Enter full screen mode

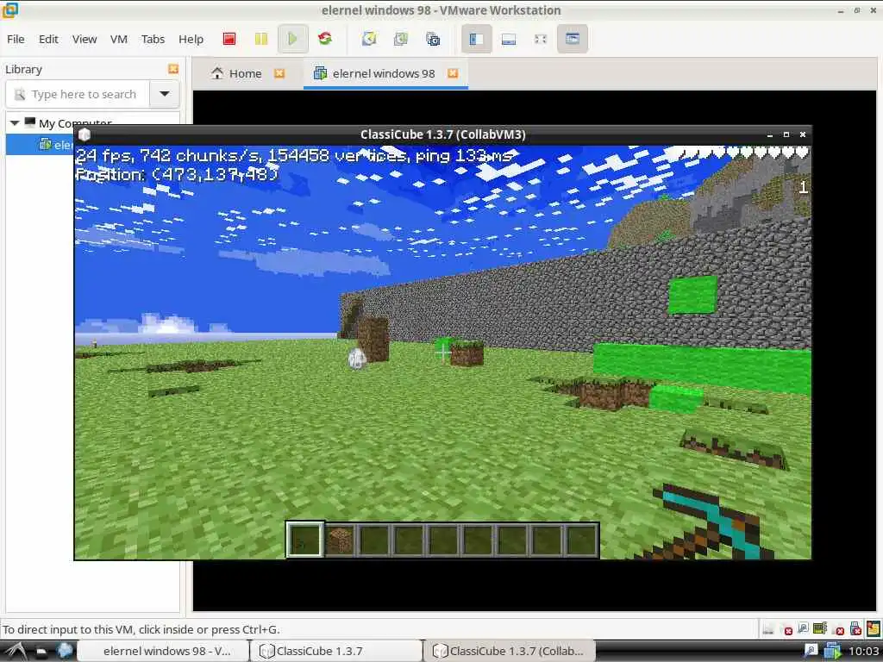click(540, 39)
